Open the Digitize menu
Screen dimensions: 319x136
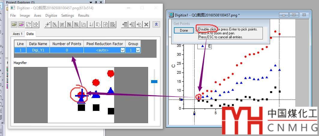pyautogui.click(x=51, y=16)
